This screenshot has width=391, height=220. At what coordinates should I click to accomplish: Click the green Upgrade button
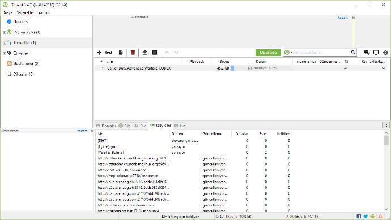point(268,53)
